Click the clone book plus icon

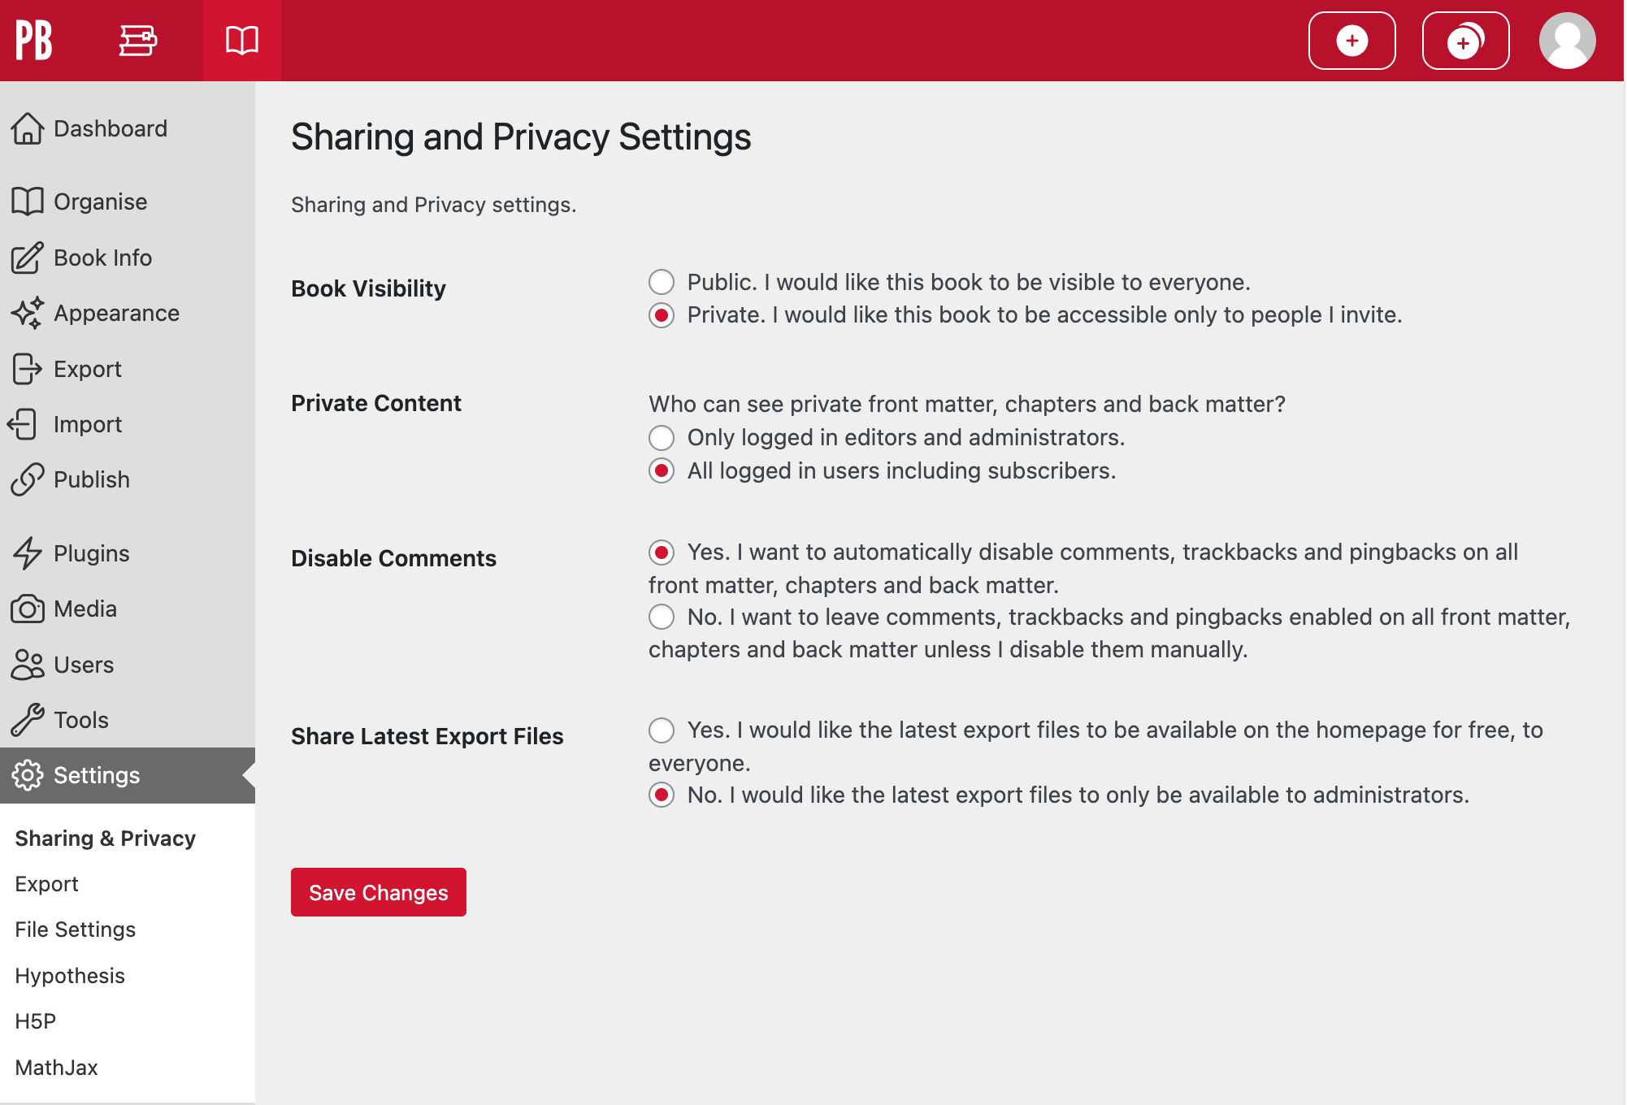(x=1466, y=41)
